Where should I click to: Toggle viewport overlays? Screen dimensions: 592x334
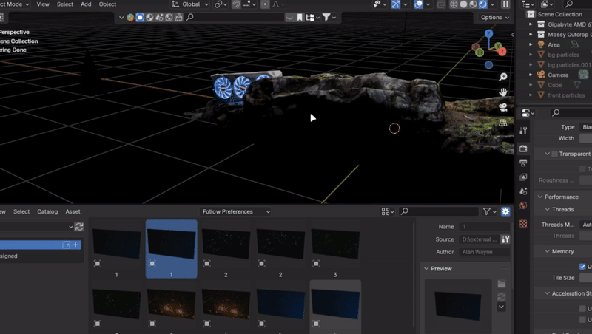pos(418,4)
